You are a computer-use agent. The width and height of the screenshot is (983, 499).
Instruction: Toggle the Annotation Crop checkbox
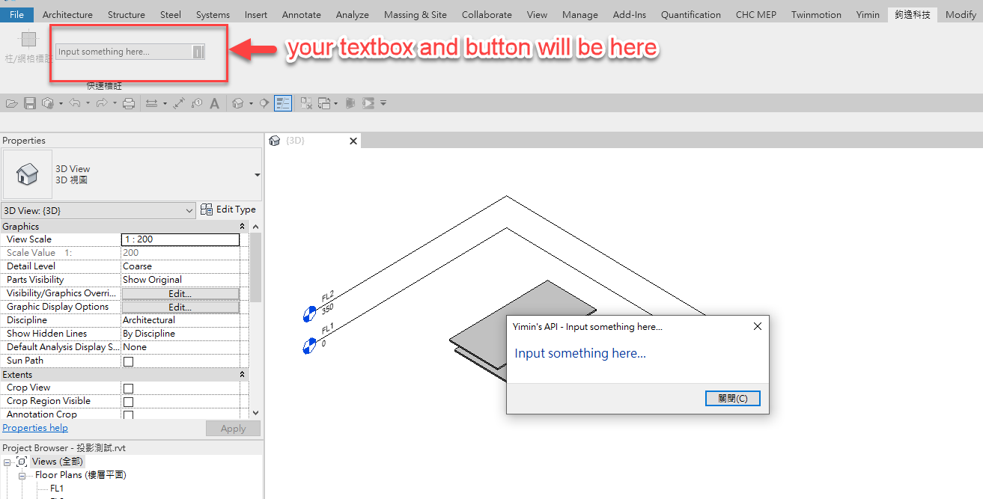[x=128, y=414]
